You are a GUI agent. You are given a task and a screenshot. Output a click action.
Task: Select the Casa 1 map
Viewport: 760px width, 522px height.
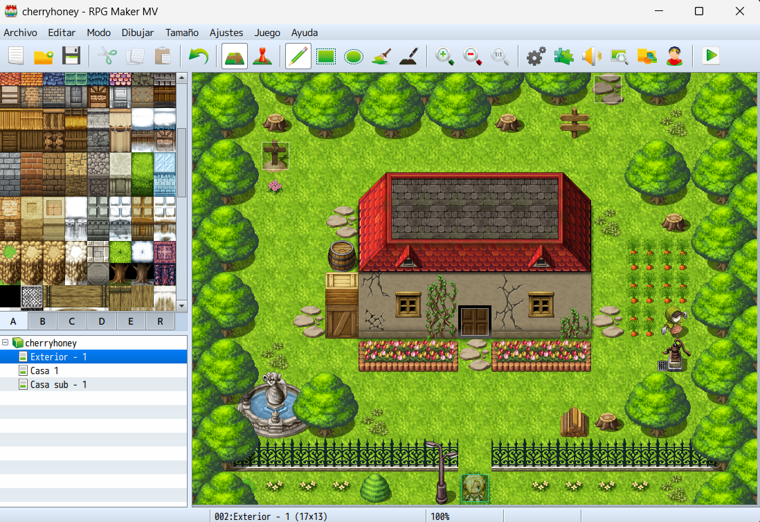point(93,371)
